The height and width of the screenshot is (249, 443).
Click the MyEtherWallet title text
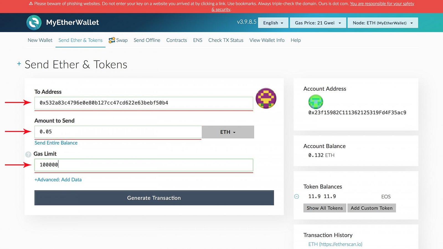73,22
